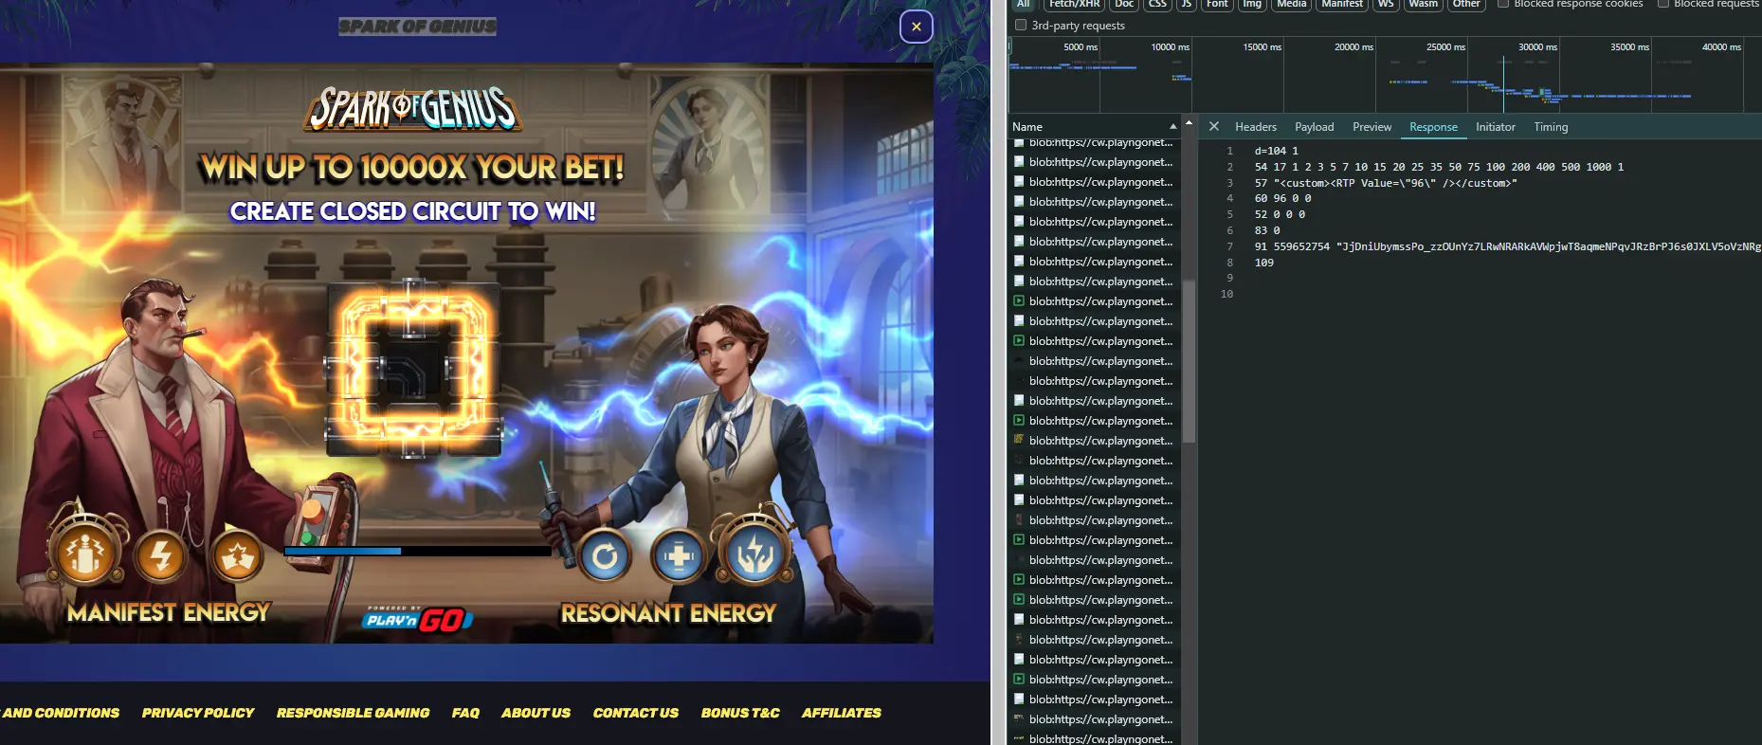
Task: Select the Response tab
Action: click(x=1433, y=127)
